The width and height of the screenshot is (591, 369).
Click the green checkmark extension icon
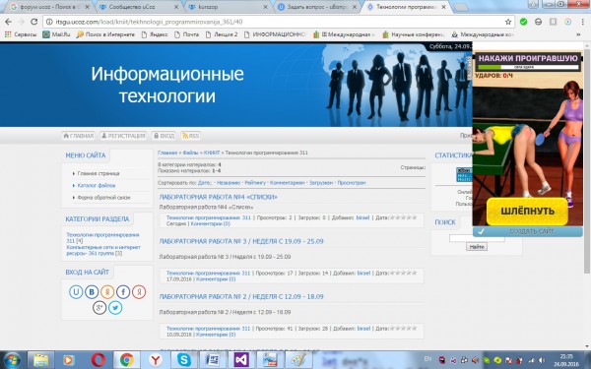click(x=524, y=22)
